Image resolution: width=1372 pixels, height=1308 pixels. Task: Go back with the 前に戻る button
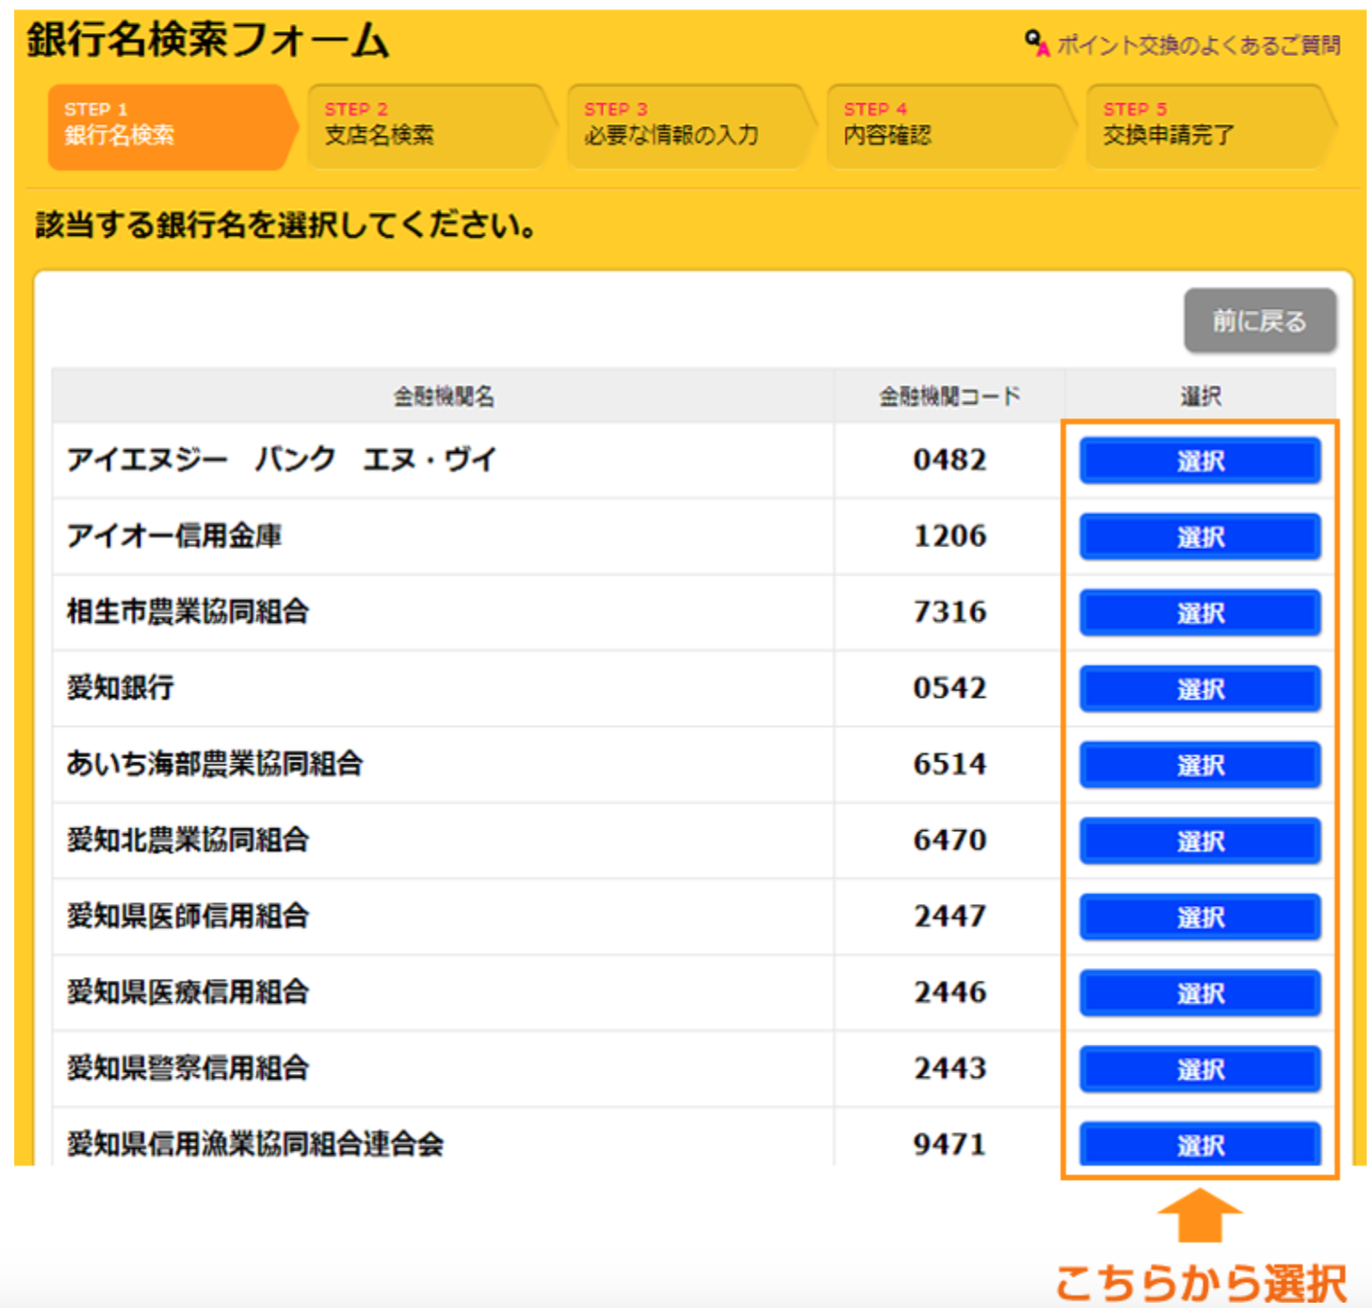tap(1260, 320)
